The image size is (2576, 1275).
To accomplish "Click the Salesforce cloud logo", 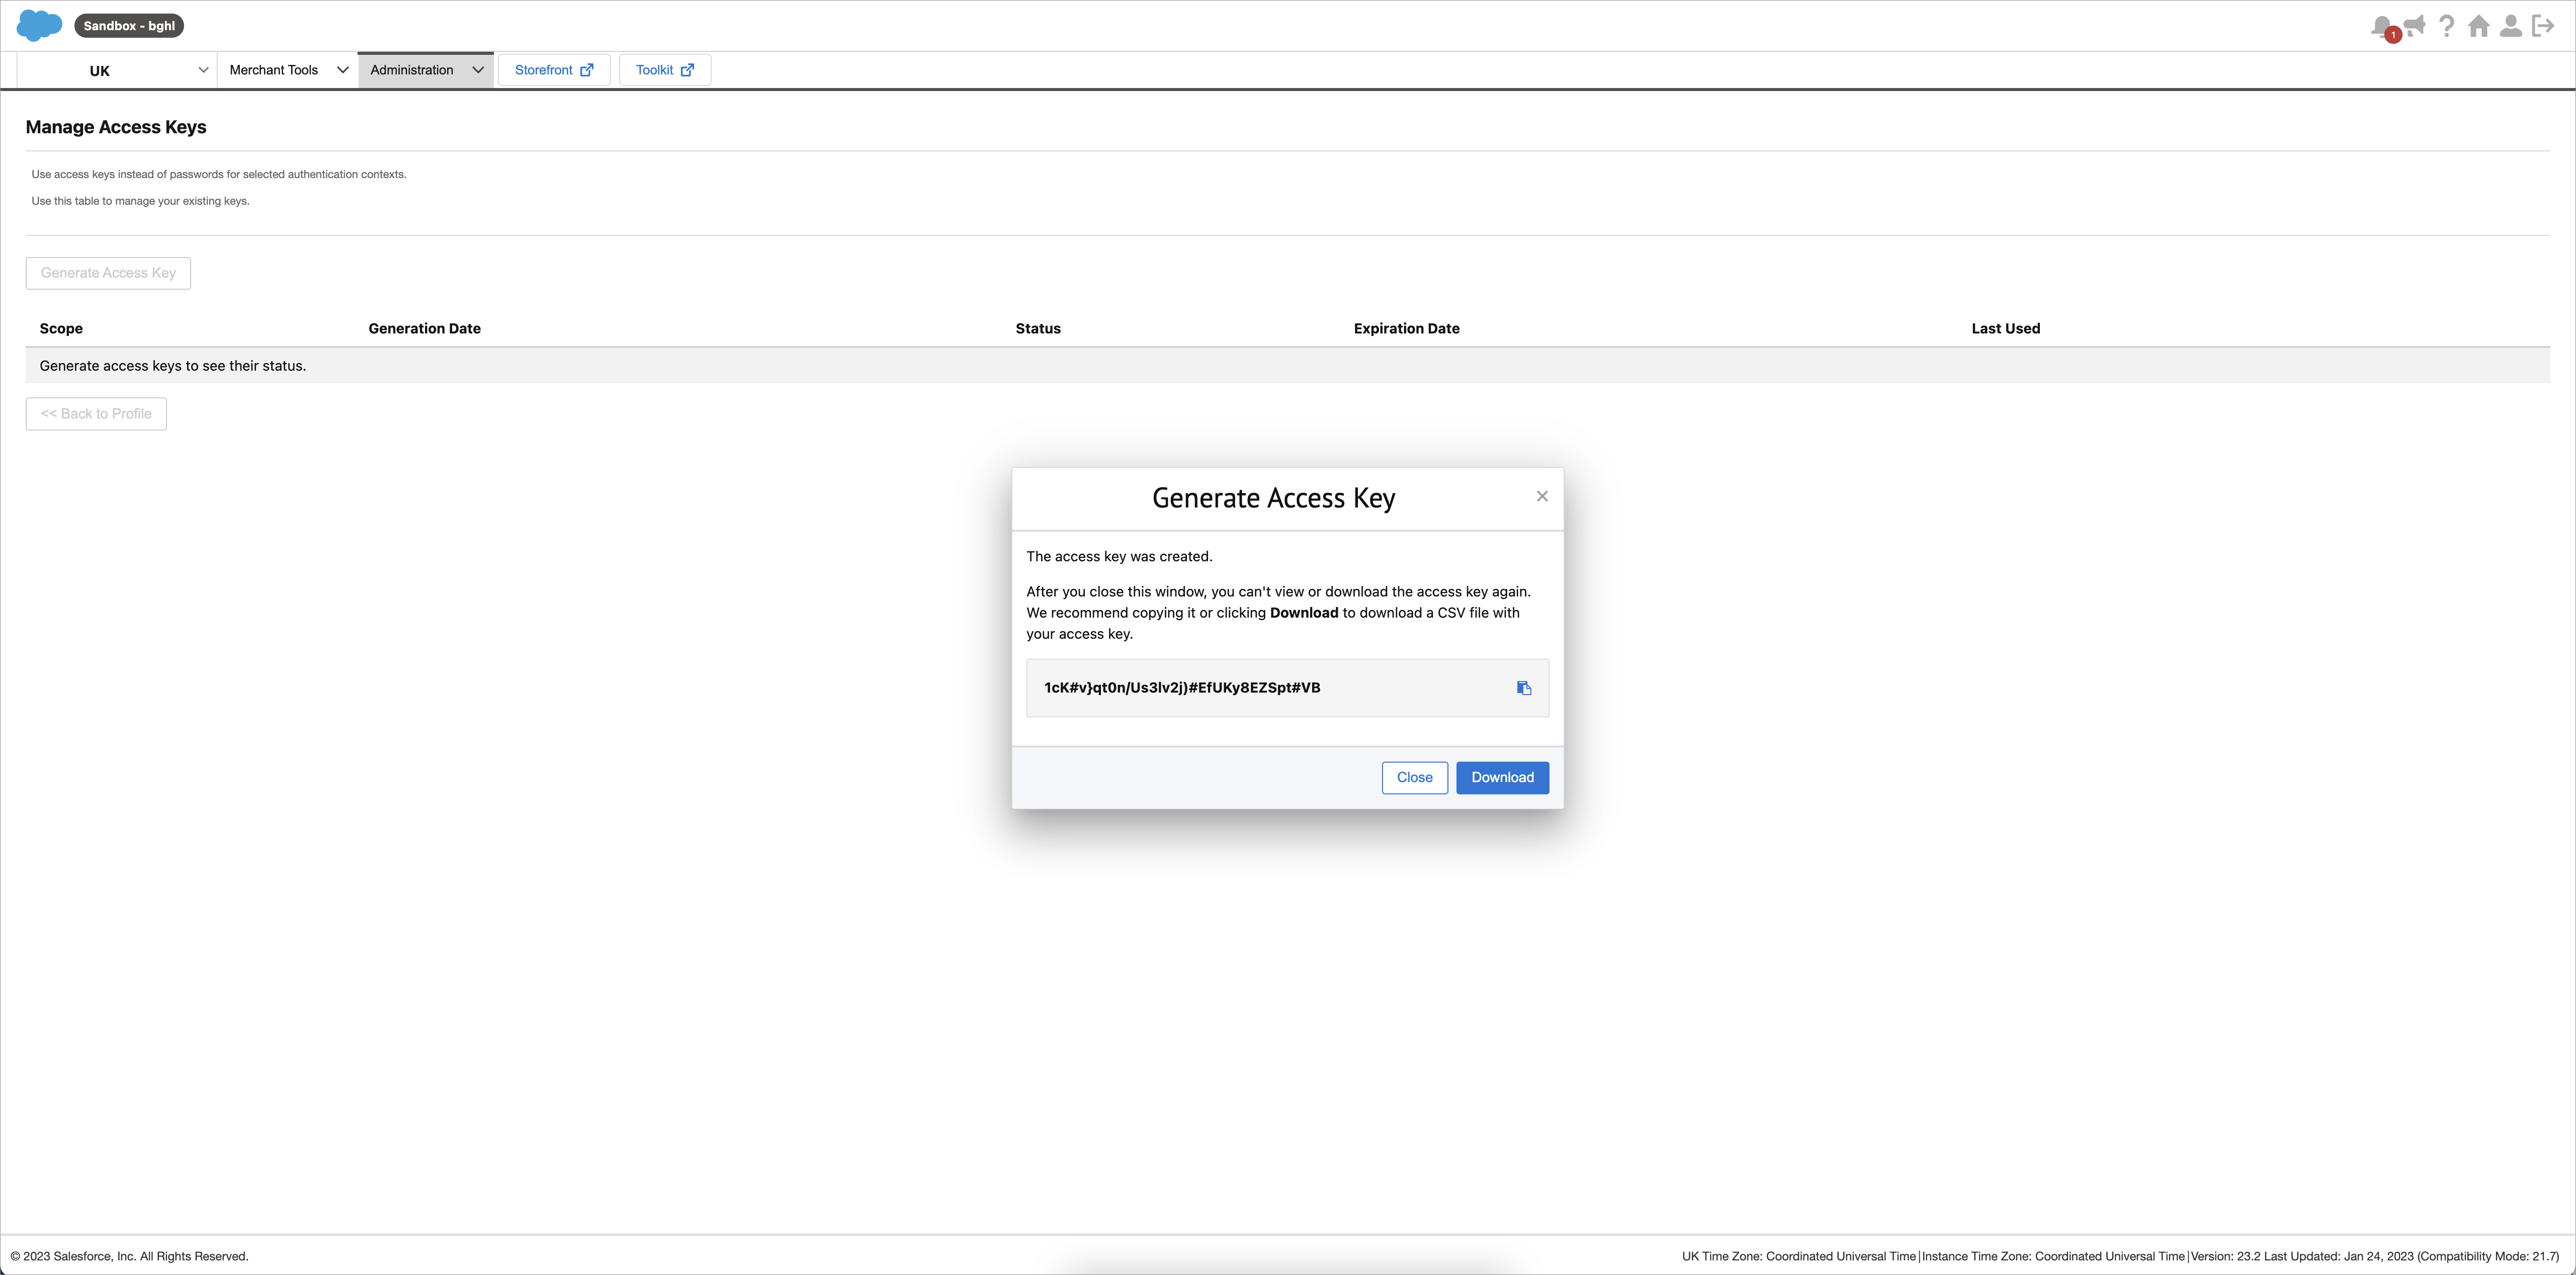I will (x=39, y=25).
